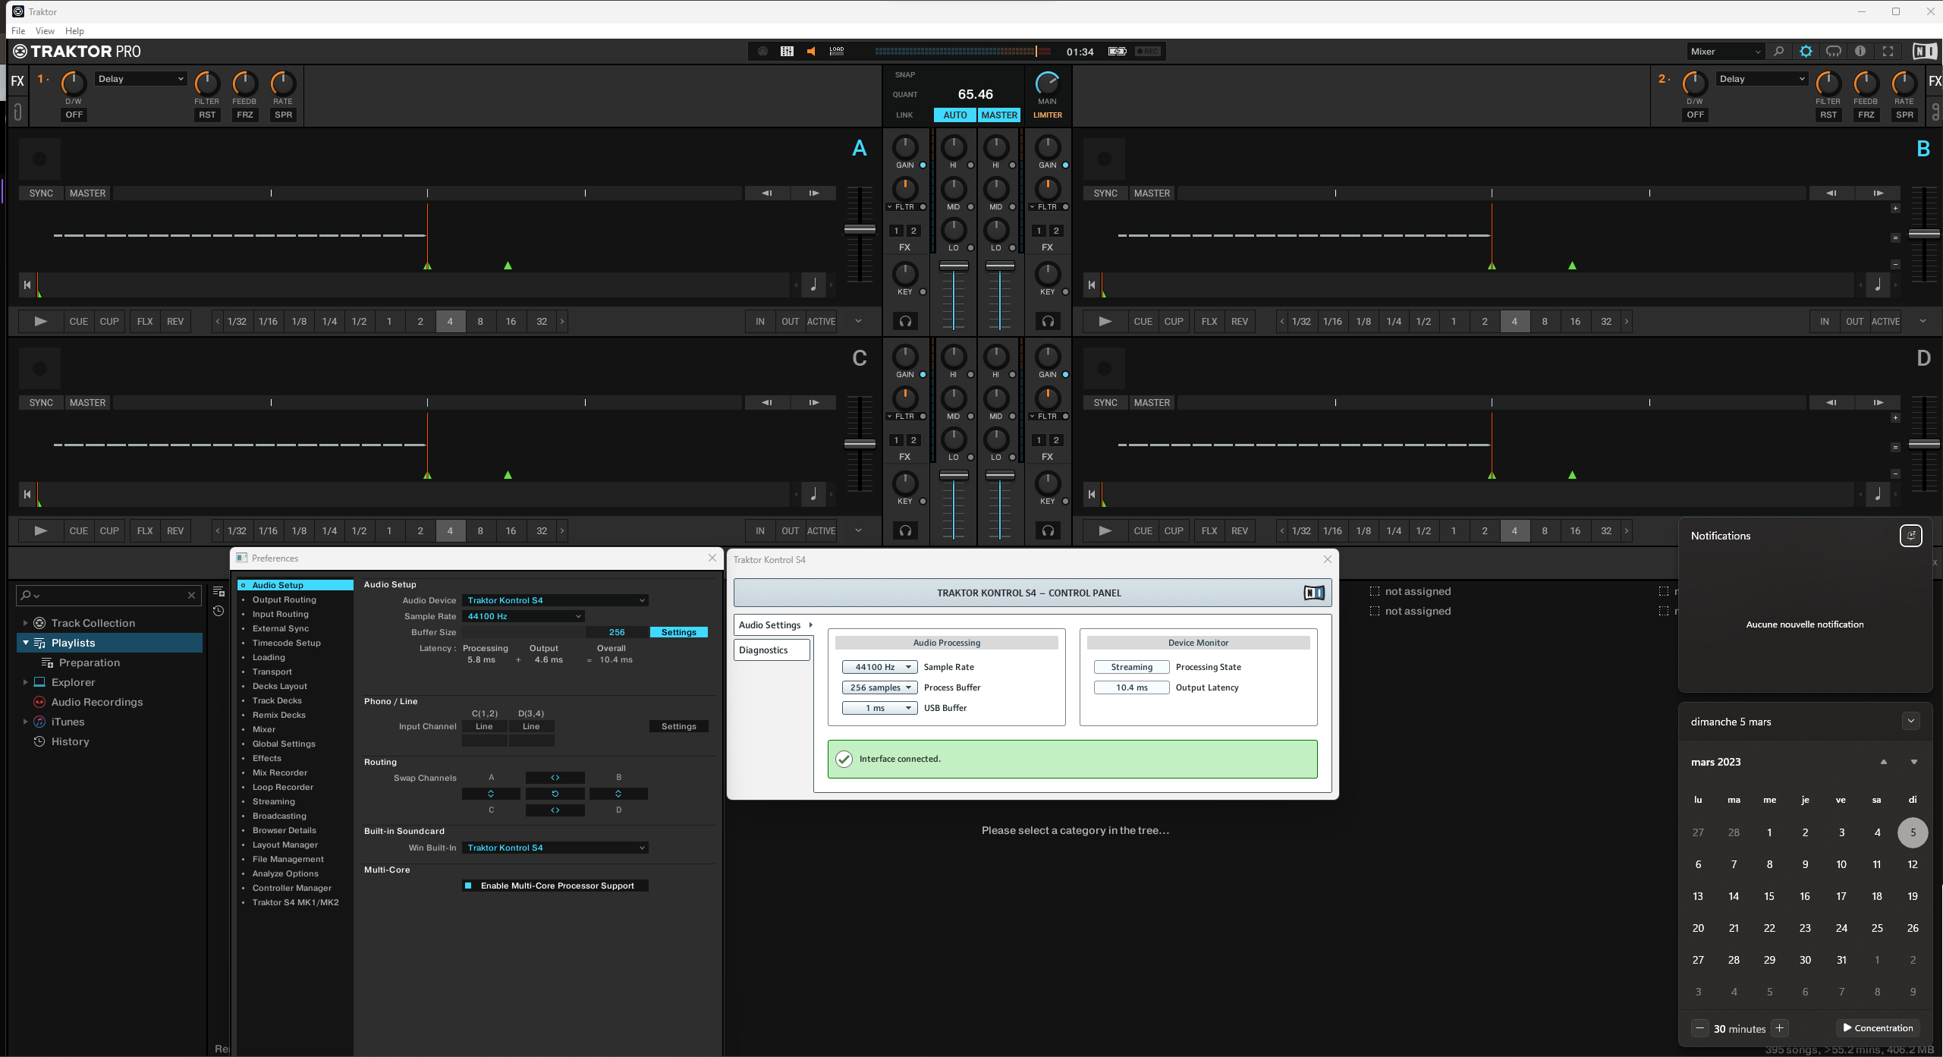Screen dimensions: 1943x1057
Task: Open the Audio Device dropdown in Preferences
Action: coord(555,600)
